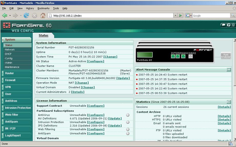Click the grey WAN2 port icon
This screenshot has height=147, width=236.
click(x=190, y=56)
